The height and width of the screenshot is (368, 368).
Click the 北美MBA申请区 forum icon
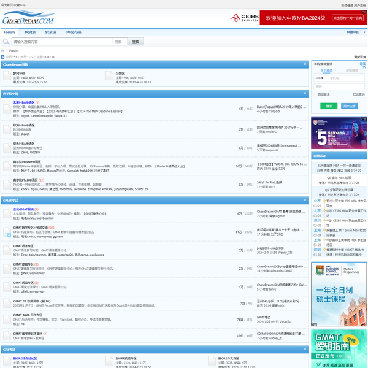click(7, 107)
